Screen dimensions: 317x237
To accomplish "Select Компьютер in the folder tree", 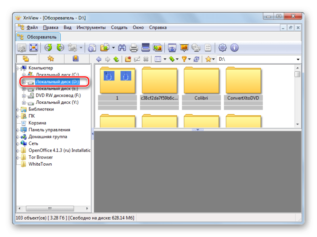I will pos(41,68).
